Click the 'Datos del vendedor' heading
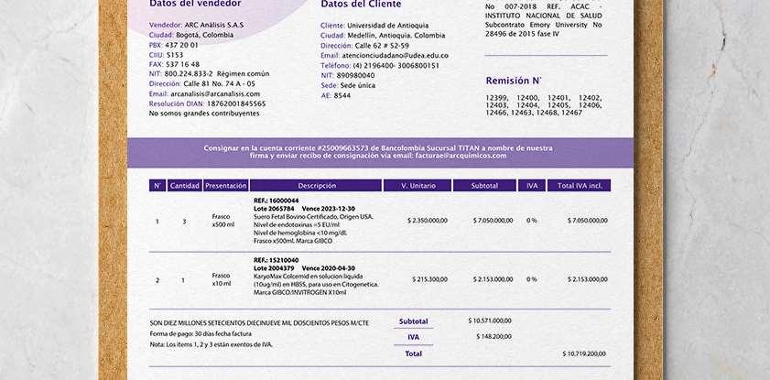The height and width of the screenshot is (380, 770). click(x=195, y=4)
